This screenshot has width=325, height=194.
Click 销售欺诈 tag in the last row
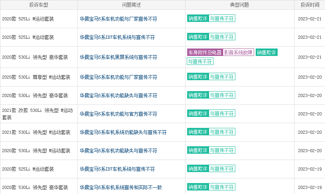198,187
